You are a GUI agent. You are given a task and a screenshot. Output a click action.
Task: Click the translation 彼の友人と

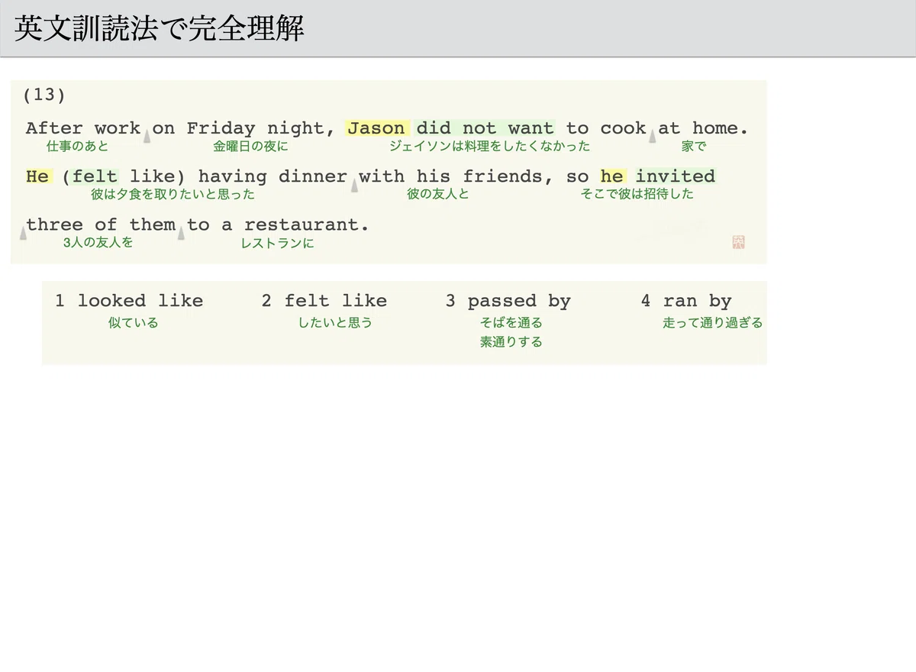[438, 195]
